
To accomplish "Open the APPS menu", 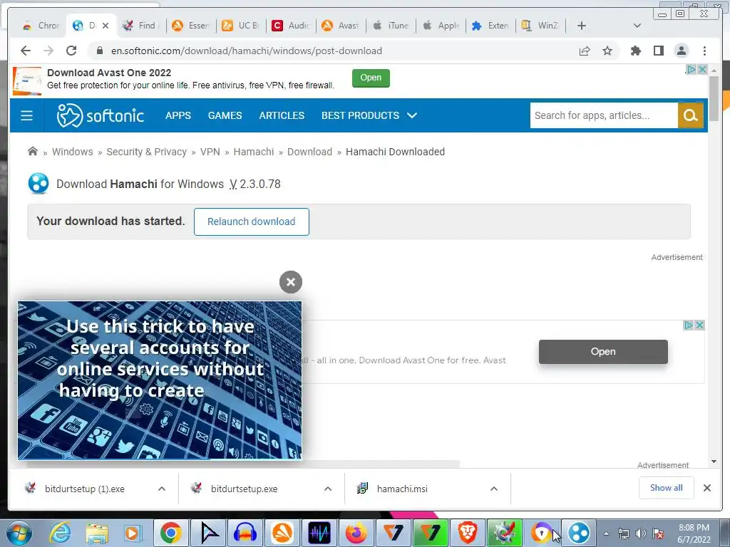I will [x=178, y=115].
